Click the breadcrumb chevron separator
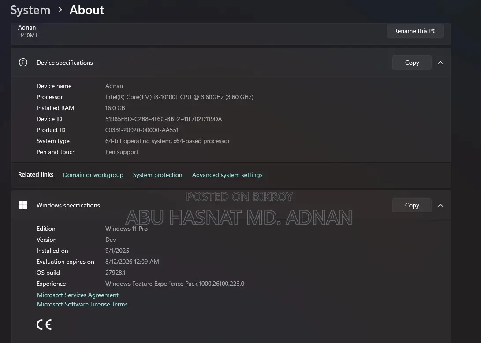Screen dimensions: 481x343 click(x=60, y=10)
